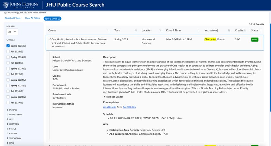Click the In-person instruction method text
Viewport: 271px width, 146px height.
click(x=58, y=107)
